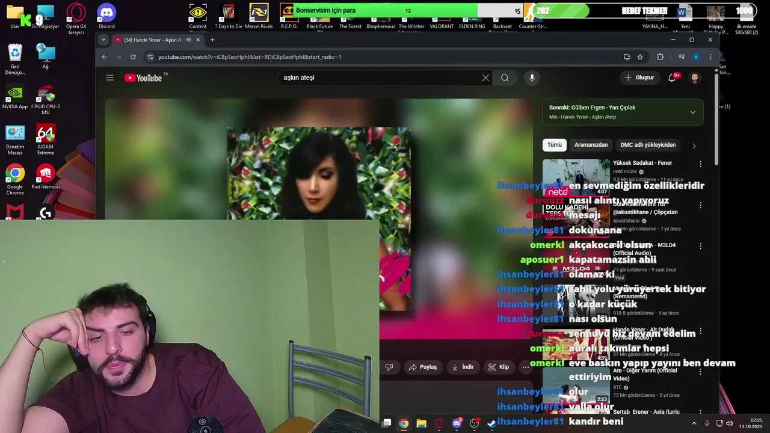
Task: Select the Tümü filter chip
Action: click(x=554, y=145)
